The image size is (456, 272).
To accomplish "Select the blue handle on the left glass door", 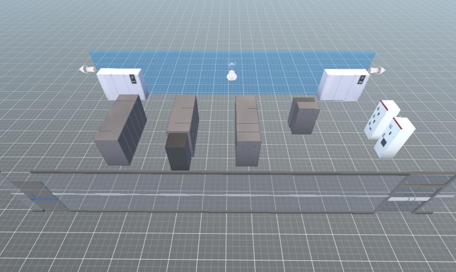I will [x=44, y=199].
